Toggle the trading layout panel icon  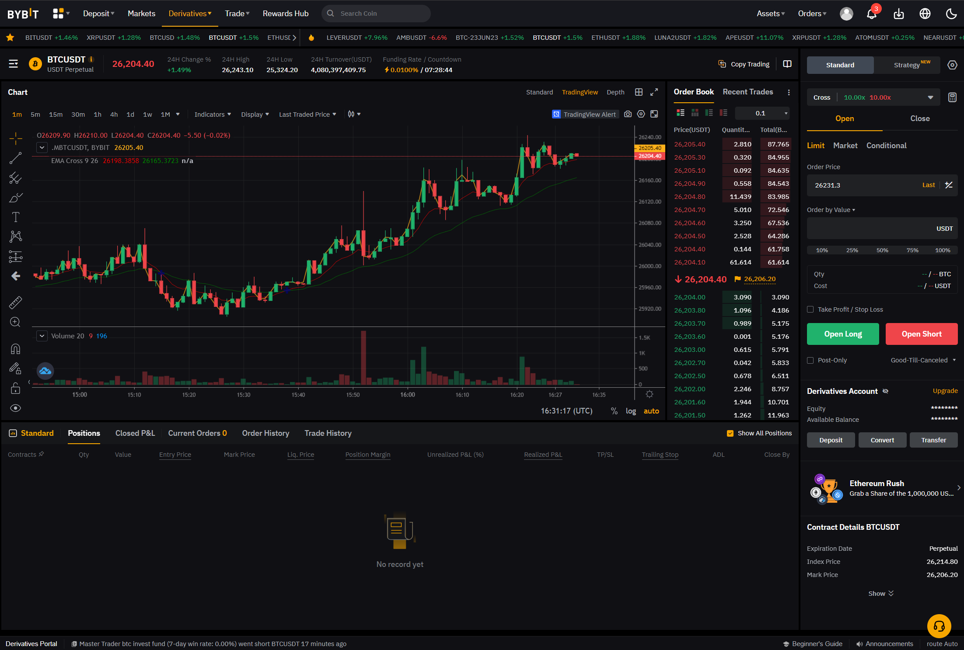tap(787, 64)
